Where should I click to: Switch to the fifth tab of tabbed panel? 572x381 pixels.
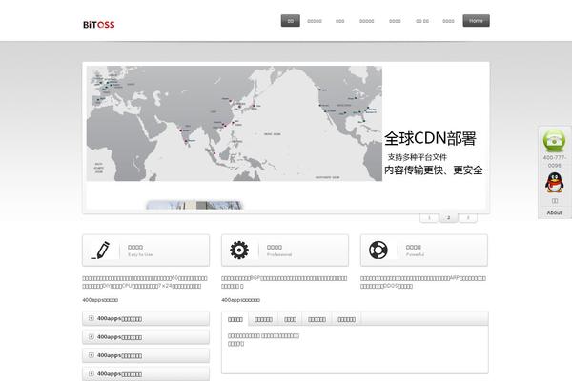347,319
